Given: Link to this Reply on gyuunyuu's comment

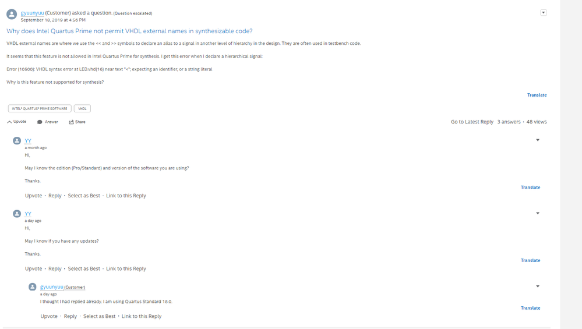Looking at the screenshot, I should (142, 316).
